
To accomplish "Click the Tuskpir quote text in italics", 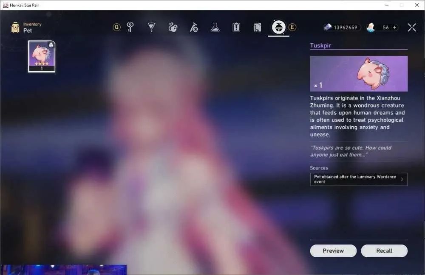I will pyautogui.click(x=351, y=151).
